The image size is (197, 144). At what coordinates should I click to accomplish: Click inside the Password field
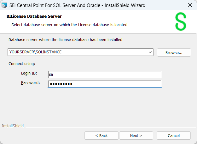104,84
